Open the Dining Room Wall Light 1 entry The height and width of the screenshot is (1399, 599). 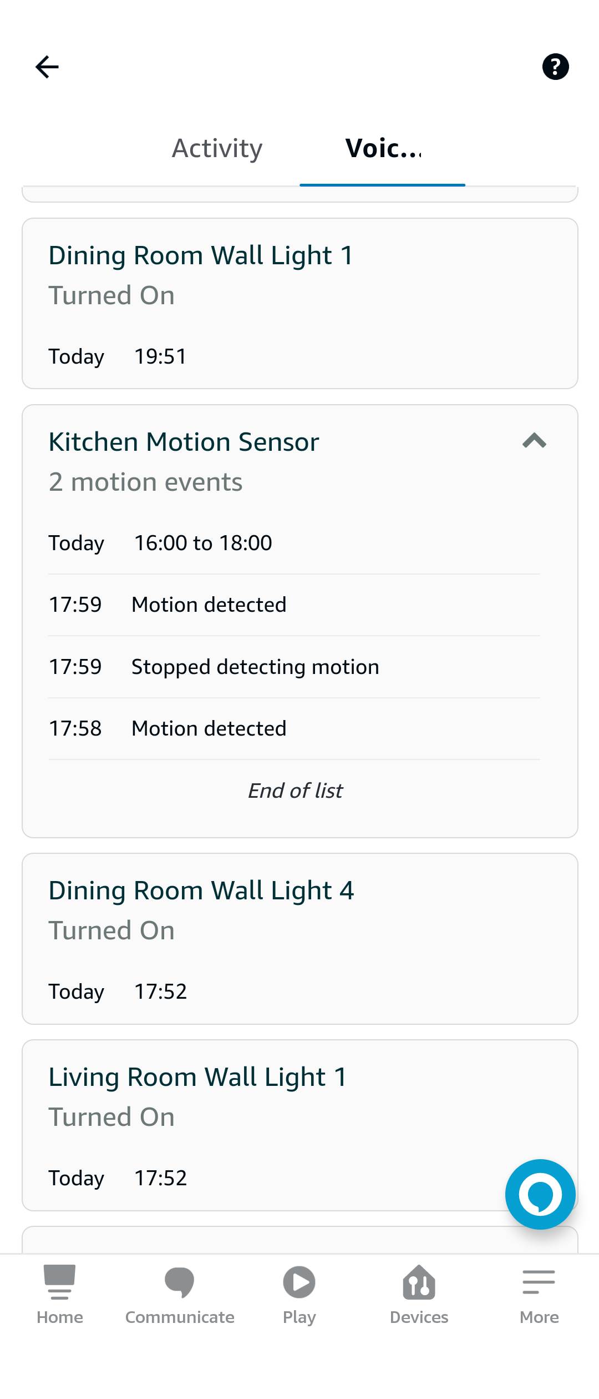click(x=299, y=303)
